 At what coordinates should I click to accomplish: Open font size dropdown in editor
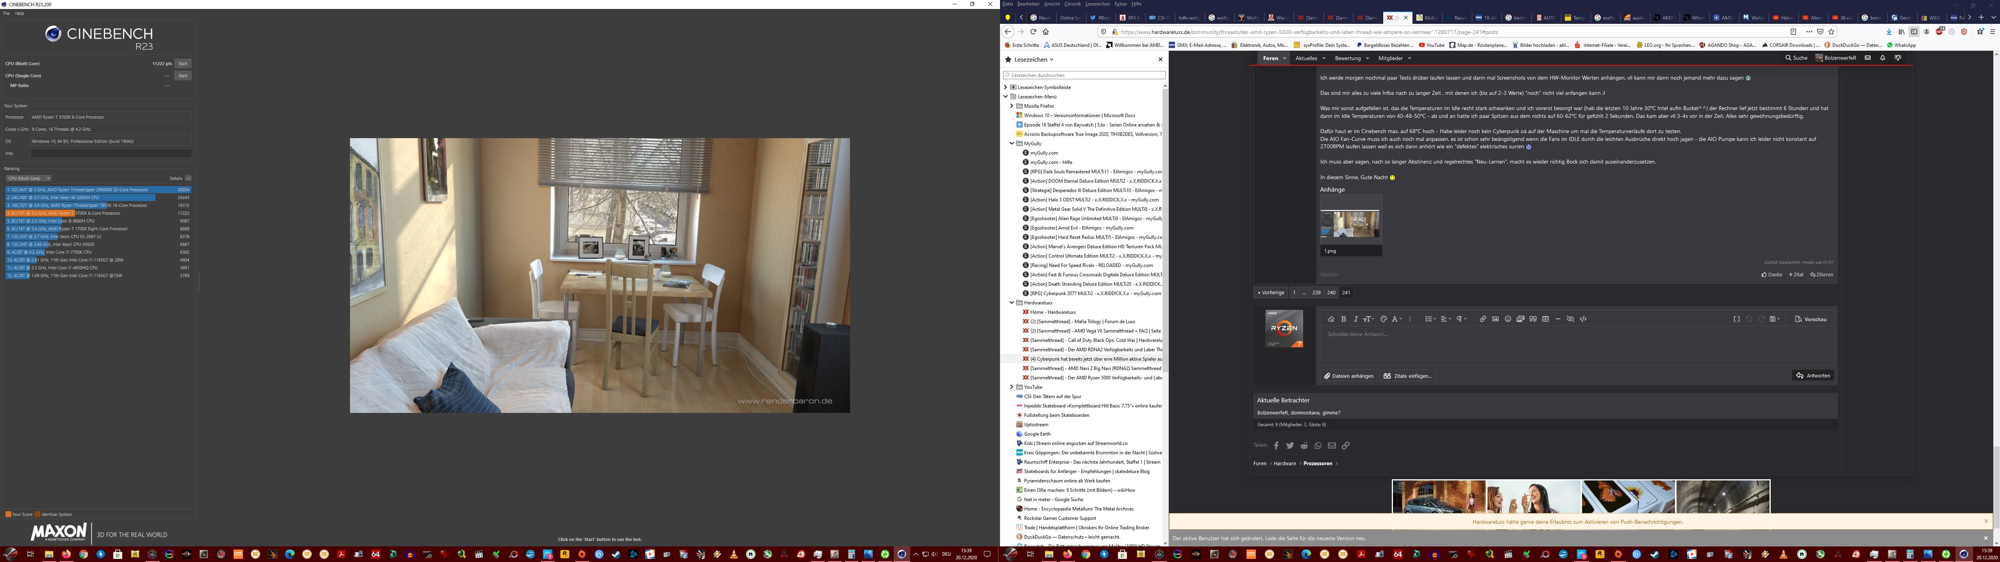pos(1370,319)
